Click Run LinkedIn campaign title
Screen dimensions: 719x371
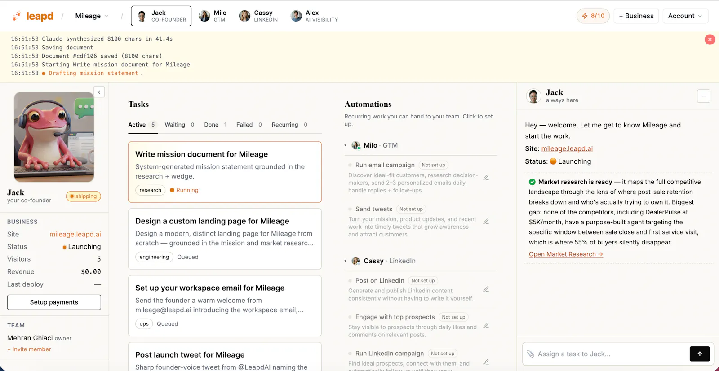coord(390,354)
